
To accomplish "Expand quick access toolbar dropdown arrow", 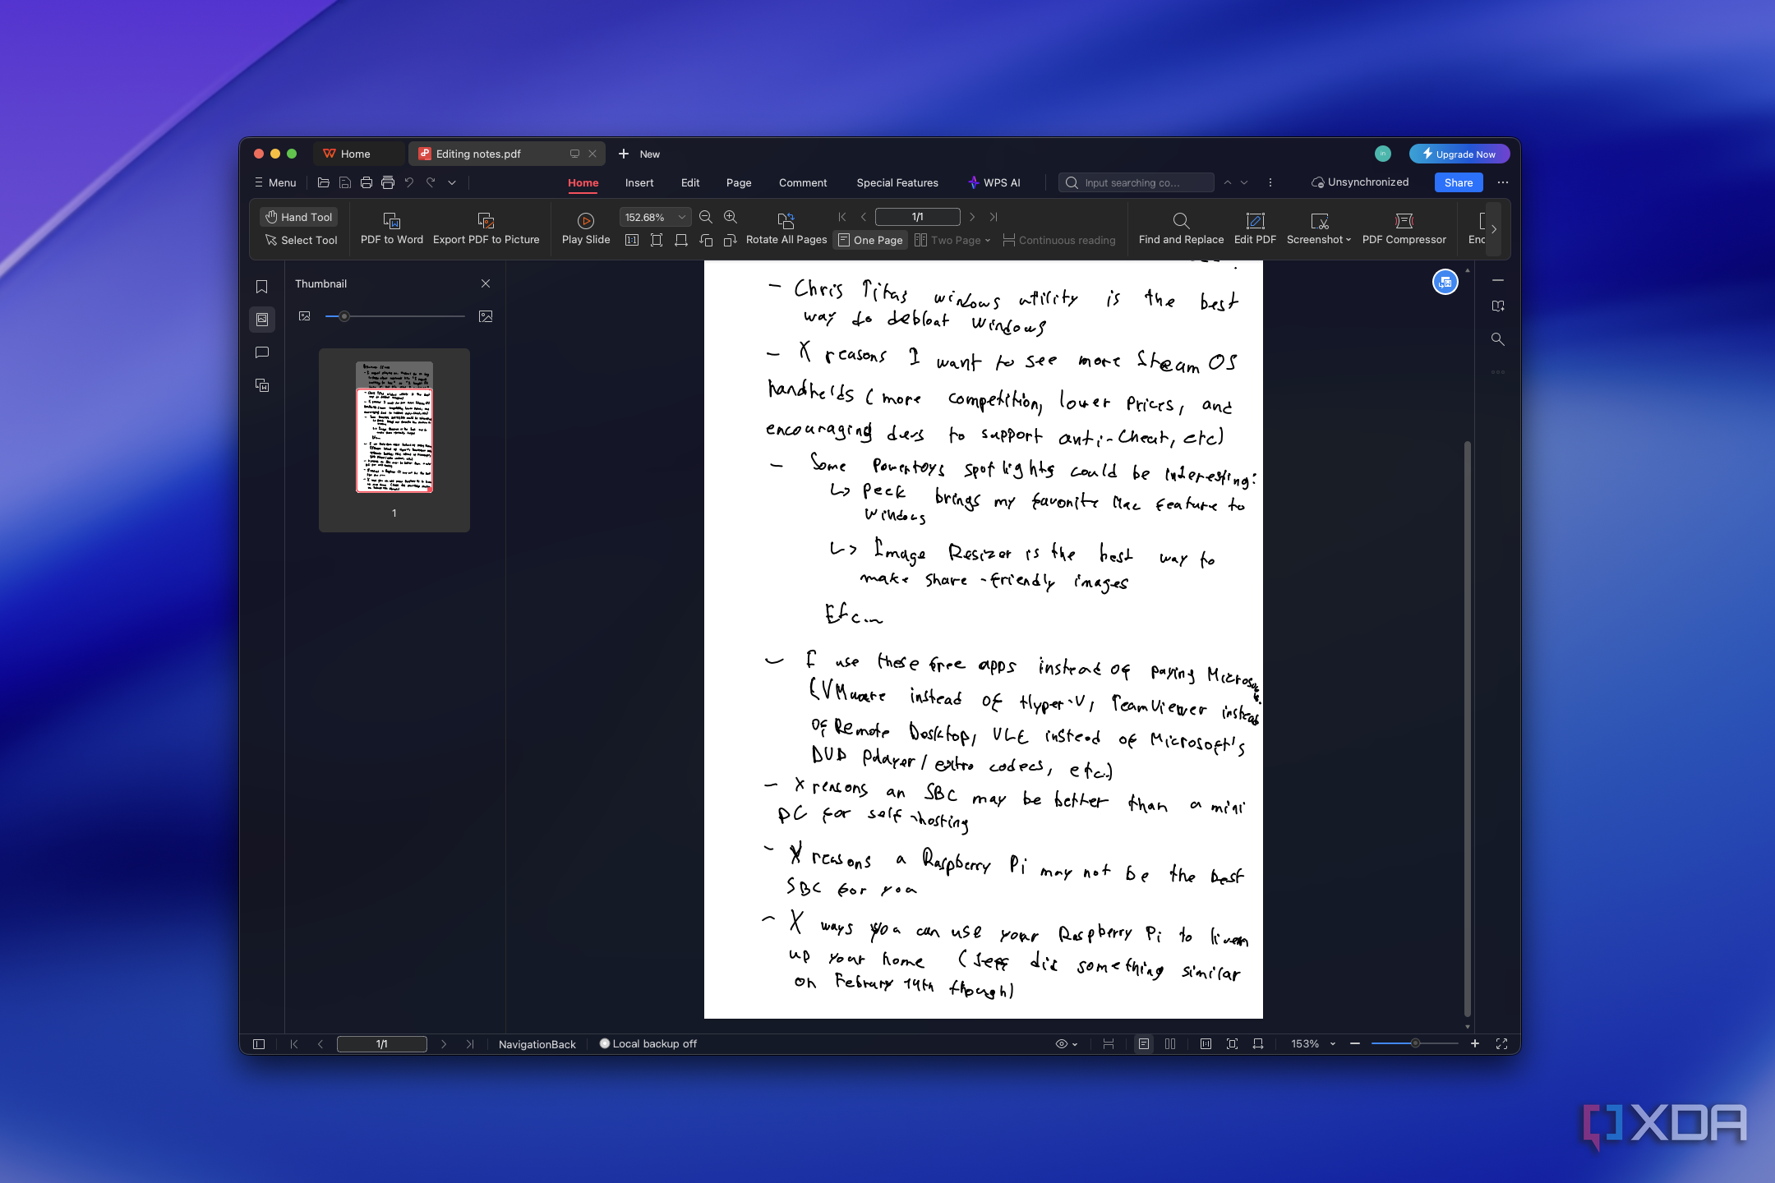I will coord(451,182).
